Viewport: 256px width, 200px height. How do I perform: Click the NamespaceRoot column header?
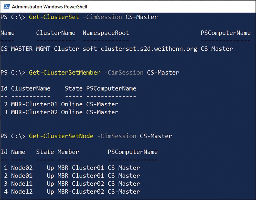click(x=106, y=33)
